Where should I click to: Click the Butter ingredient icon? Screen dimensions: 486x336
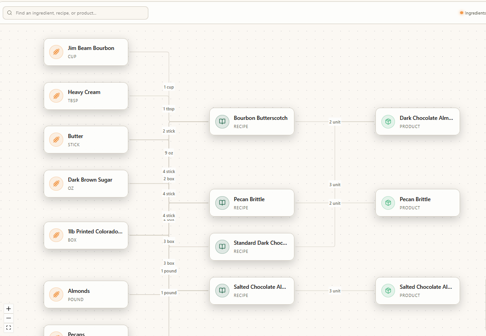click(x=56, y=140)
